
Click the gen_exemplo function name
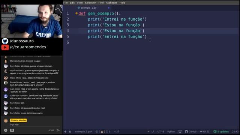[101, 13]
